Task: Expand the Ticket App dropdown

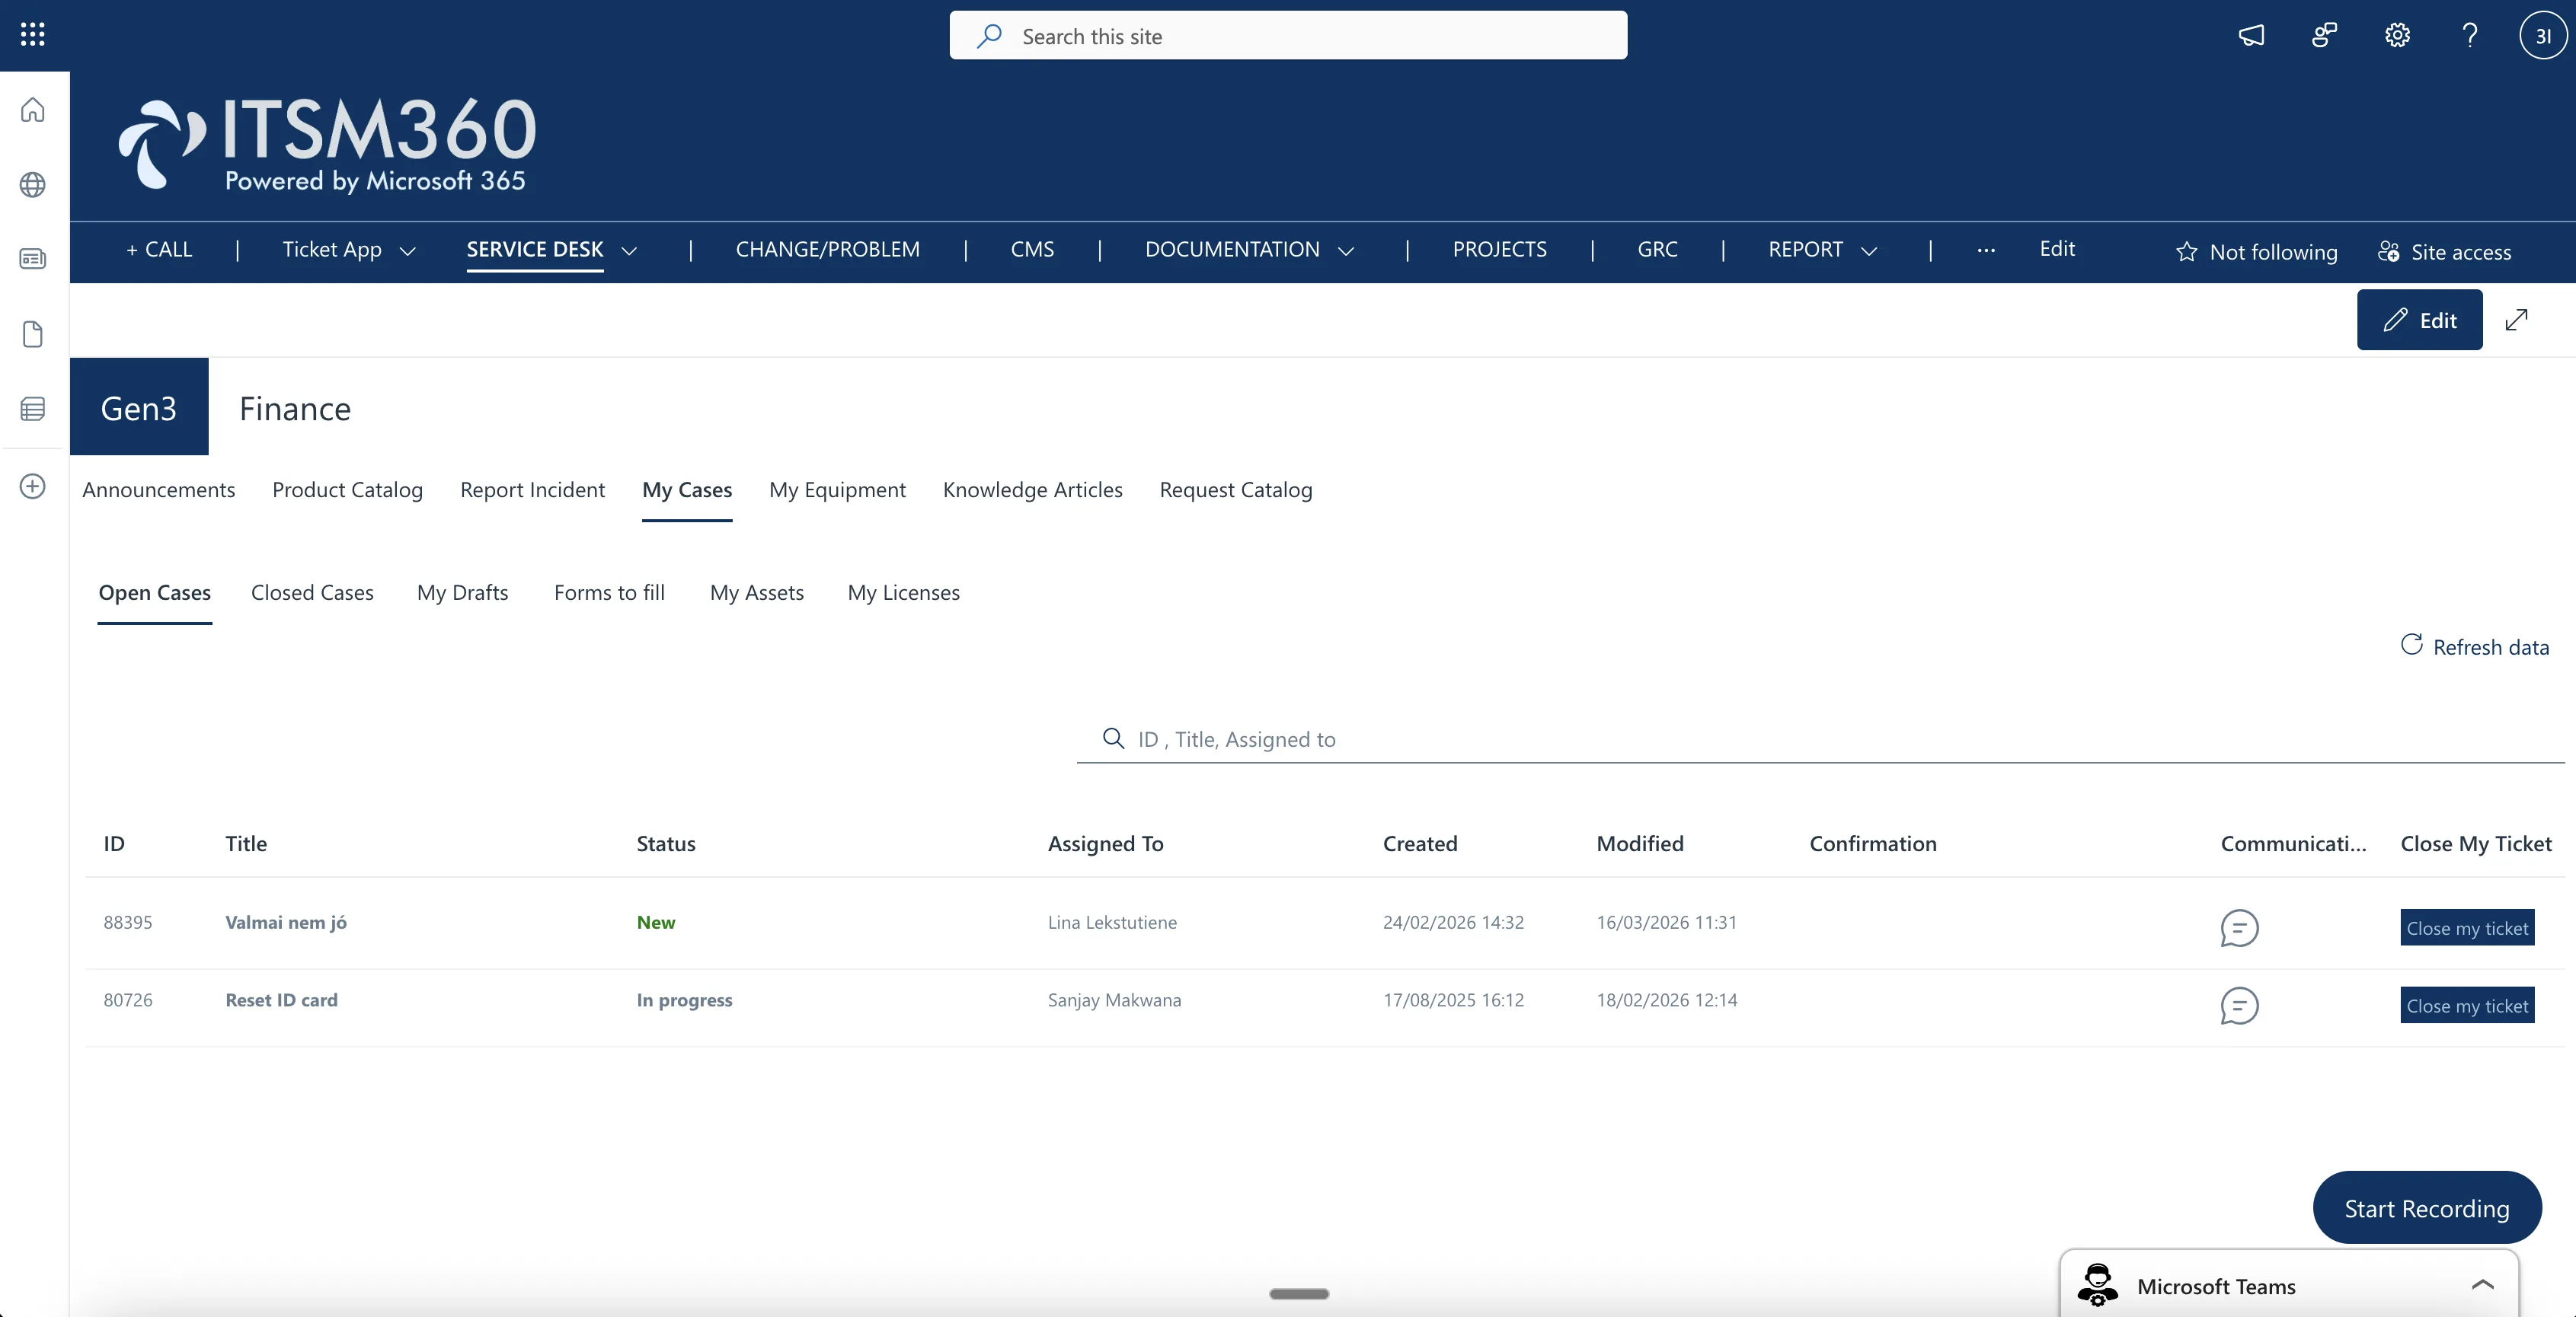Action: tap(407, 250)
